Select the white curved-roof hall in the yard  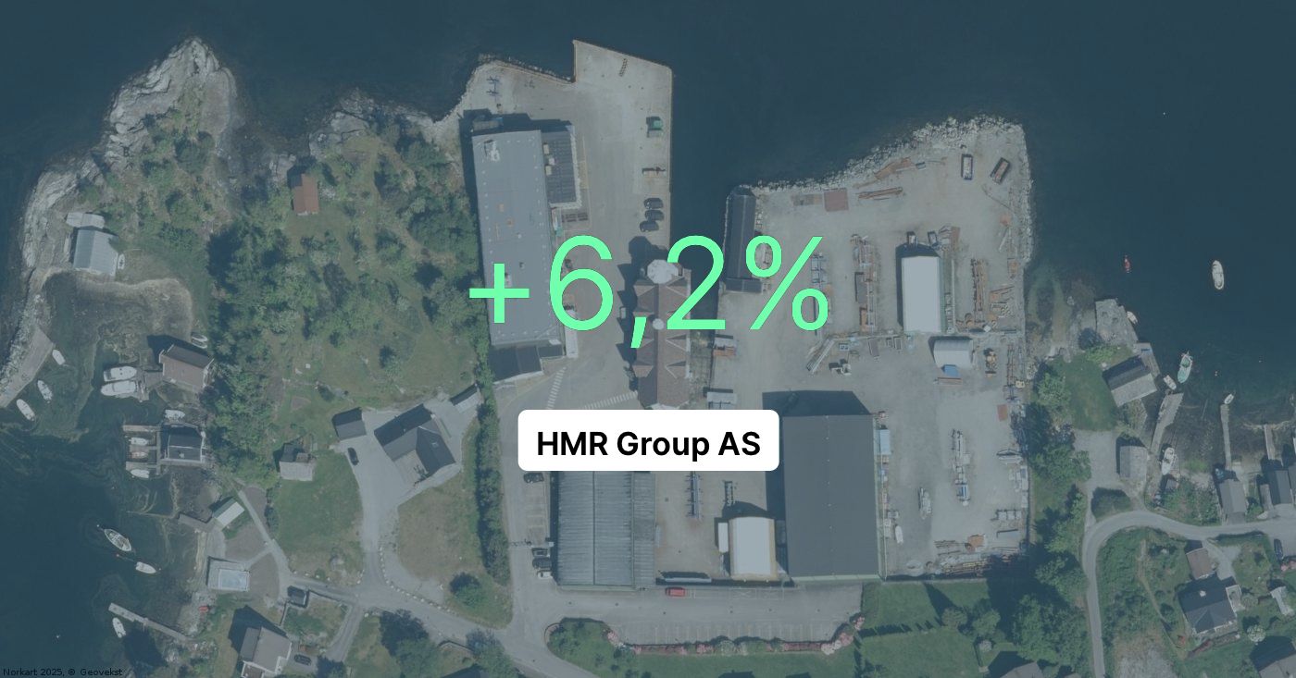coord(920,293)
